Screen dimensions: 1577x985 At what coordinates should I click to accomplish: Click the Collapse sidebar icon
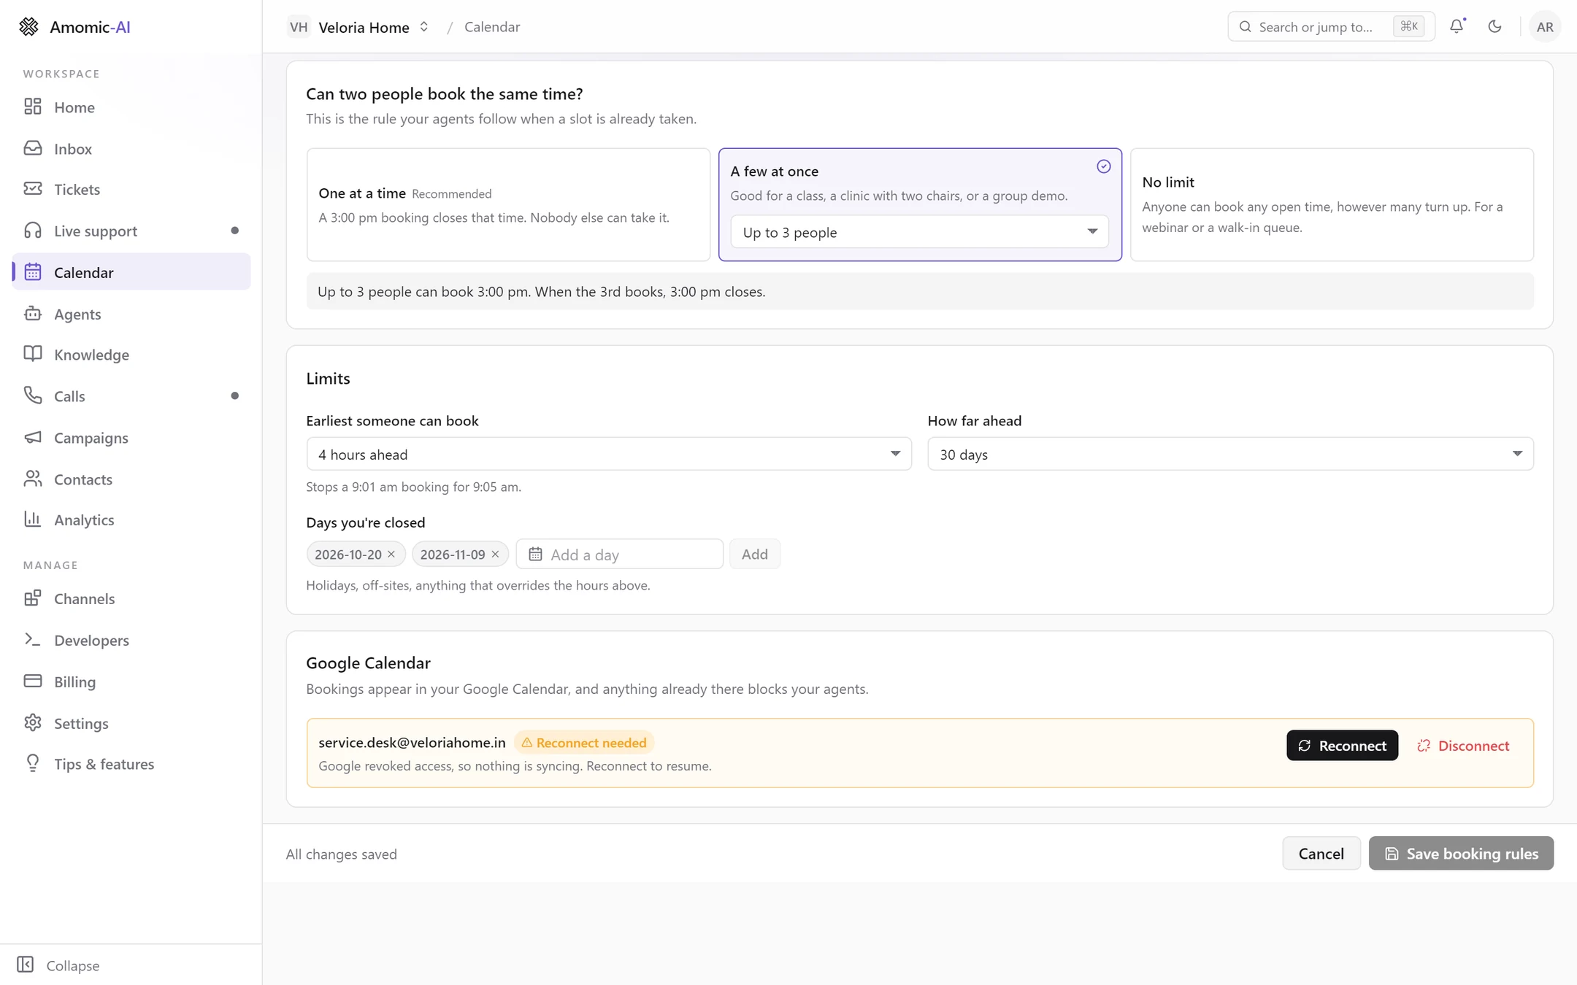[26, 965]
